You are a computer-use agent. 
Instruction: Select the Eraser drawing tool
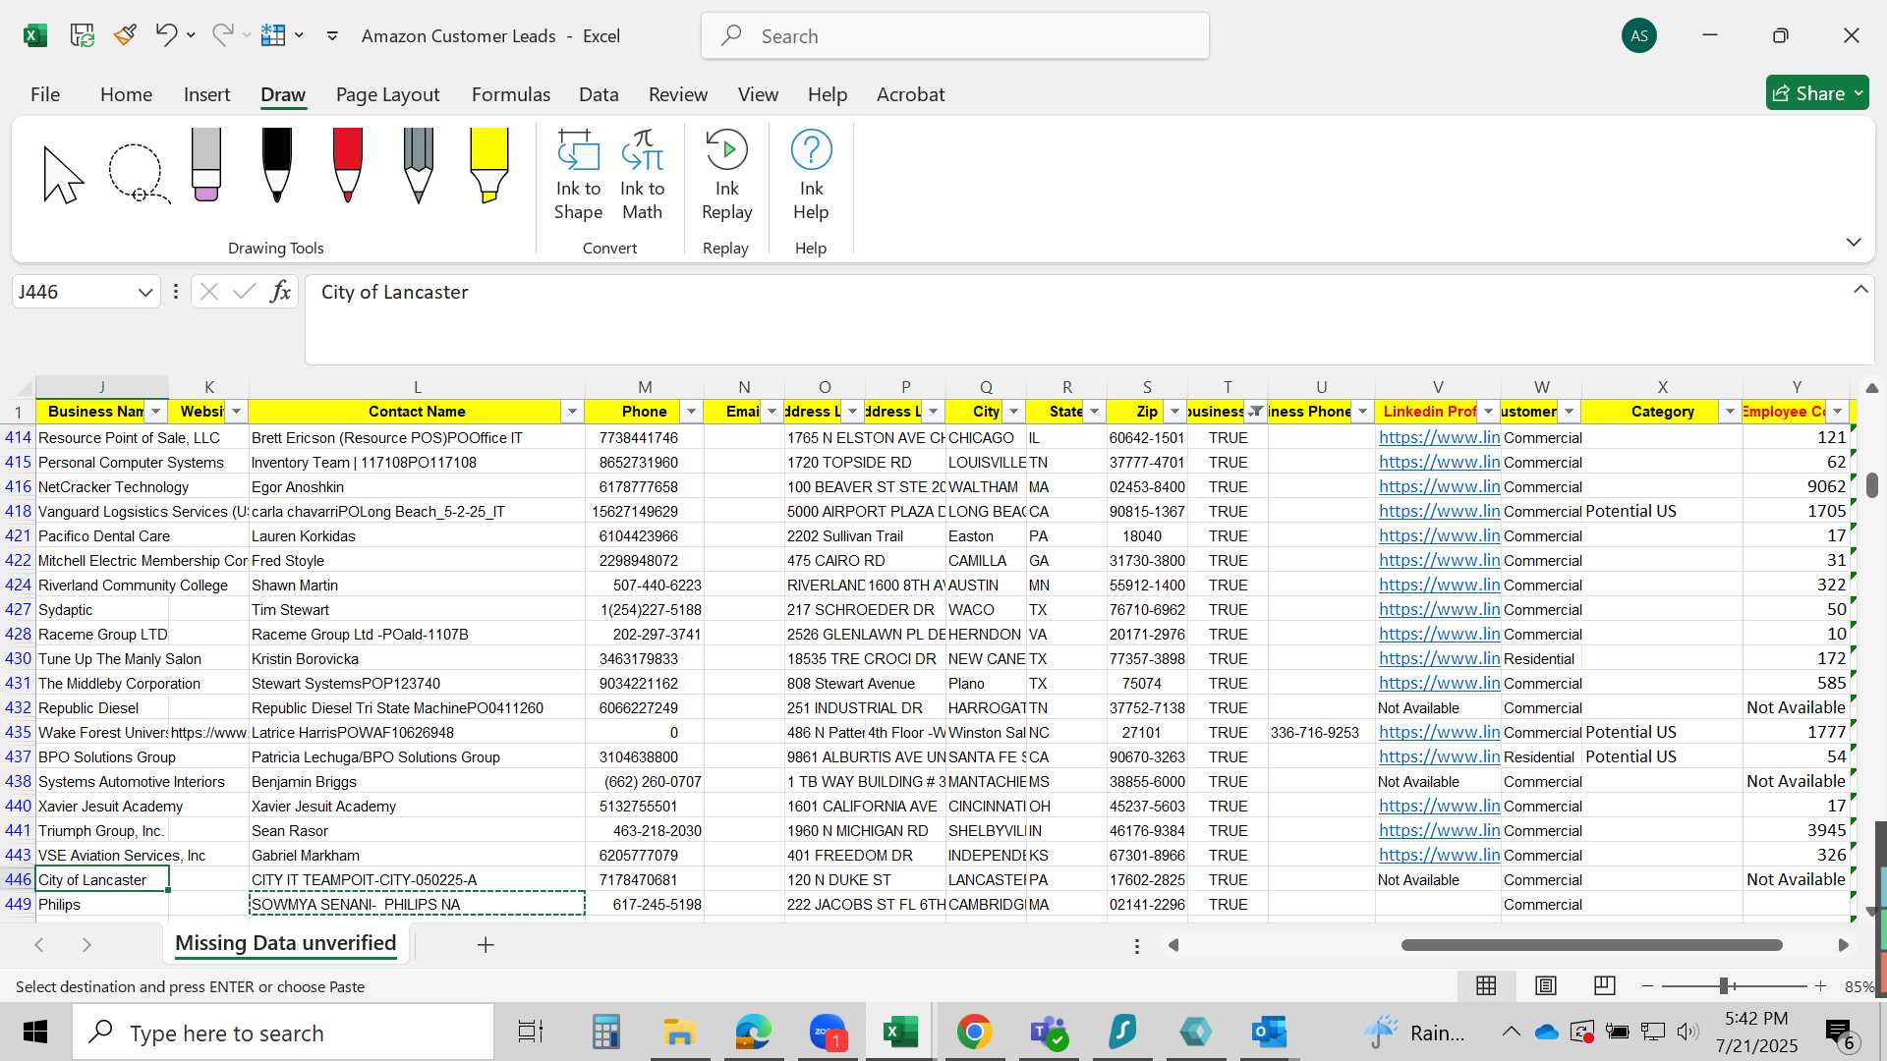(206, 167)
